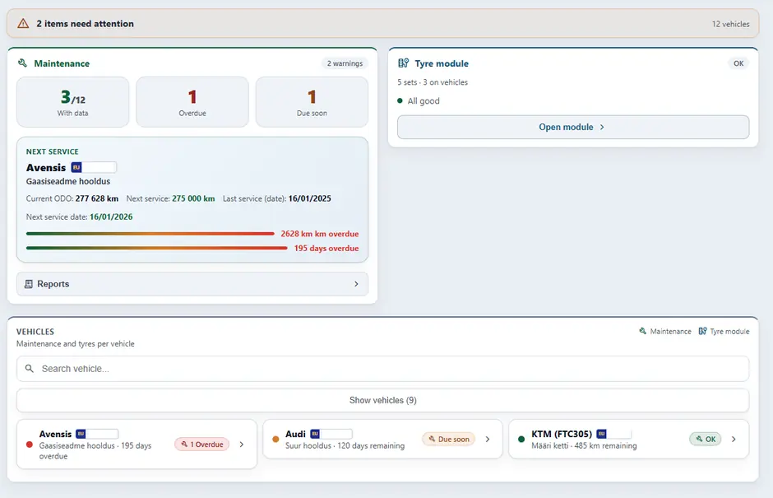Click the OK badge on KTM row
This screenshot has height=498, width=773.
[706, 440]
